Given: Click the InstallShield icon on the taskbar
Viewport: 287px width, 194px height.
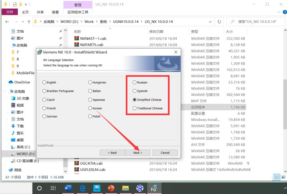Looking at the screenshot, I should 154,188.
